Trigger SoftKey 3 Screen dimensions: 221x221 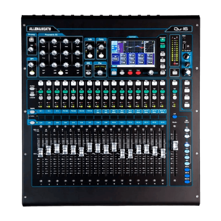187,98
